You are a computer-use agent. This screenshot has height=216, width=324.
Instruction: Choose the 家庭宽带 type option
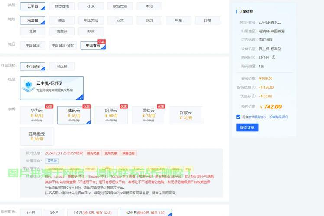120,6
